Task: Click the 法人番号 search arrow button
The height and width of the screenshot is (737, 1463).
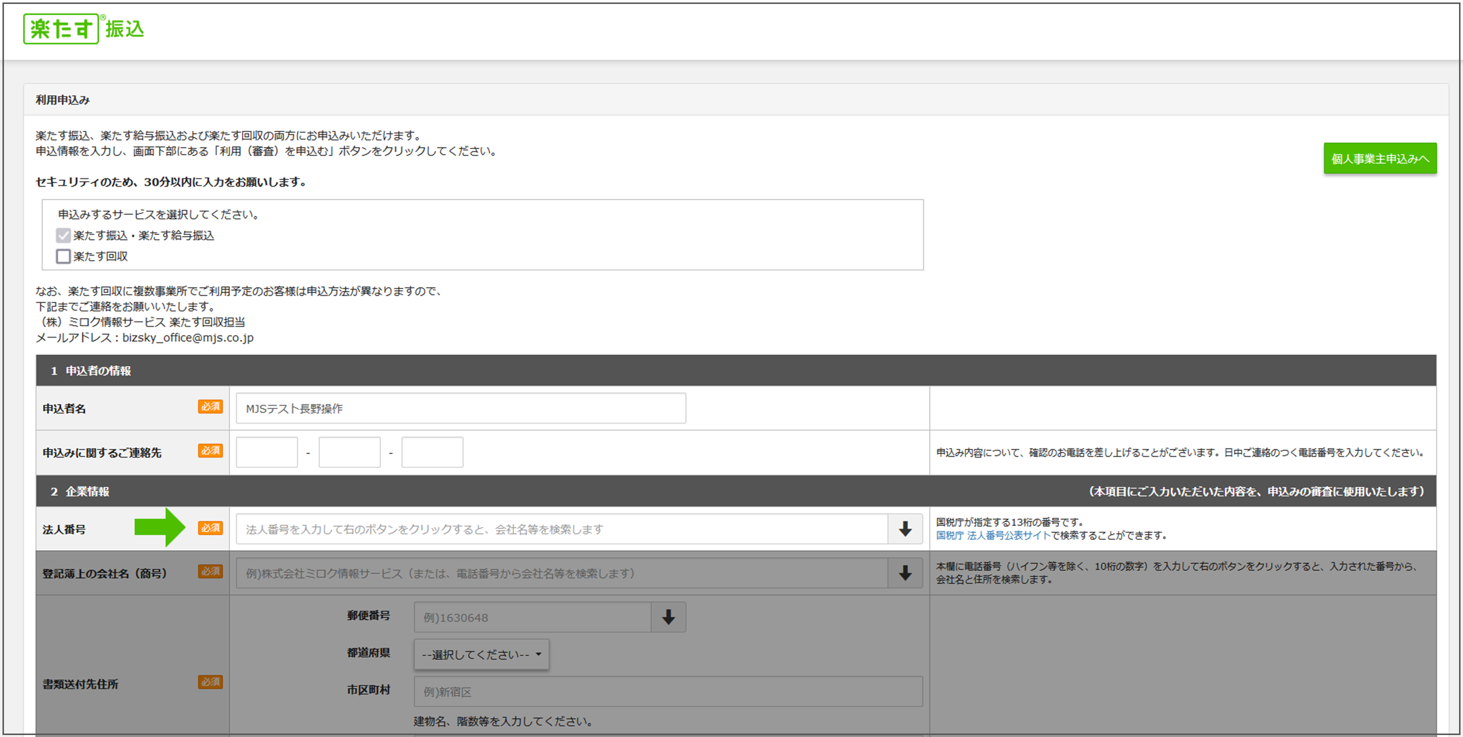Action: tap(905, 528)
